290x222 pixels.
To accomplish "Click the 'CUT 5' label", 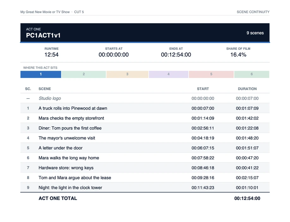I will coord(79,12).
